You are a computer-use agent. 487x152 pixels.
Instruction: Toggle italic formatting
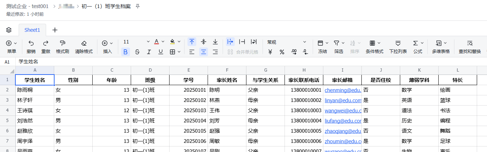click(149, 52)
